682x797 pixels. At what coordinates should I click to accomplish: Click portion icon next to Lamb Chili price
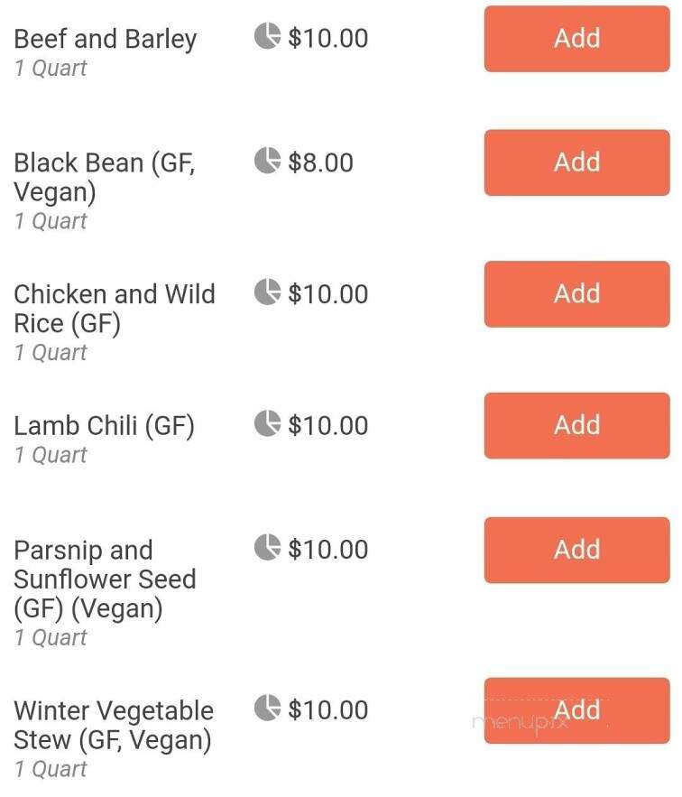pyautogui.click(x=267, y=423)
